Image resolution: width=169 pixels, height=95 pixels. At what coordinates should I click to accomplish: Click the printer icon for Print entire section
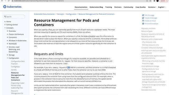click(x=143, y=23)
